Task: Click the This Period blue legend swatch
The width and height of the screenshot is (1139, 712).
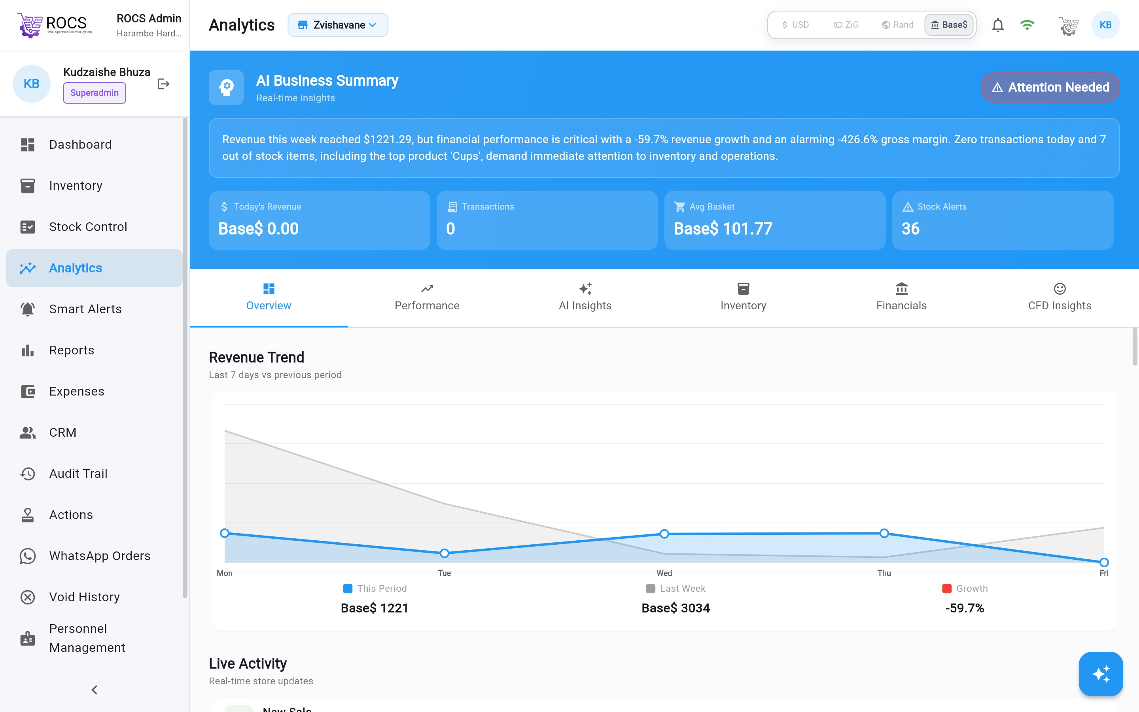Action: tap(348, 589)
